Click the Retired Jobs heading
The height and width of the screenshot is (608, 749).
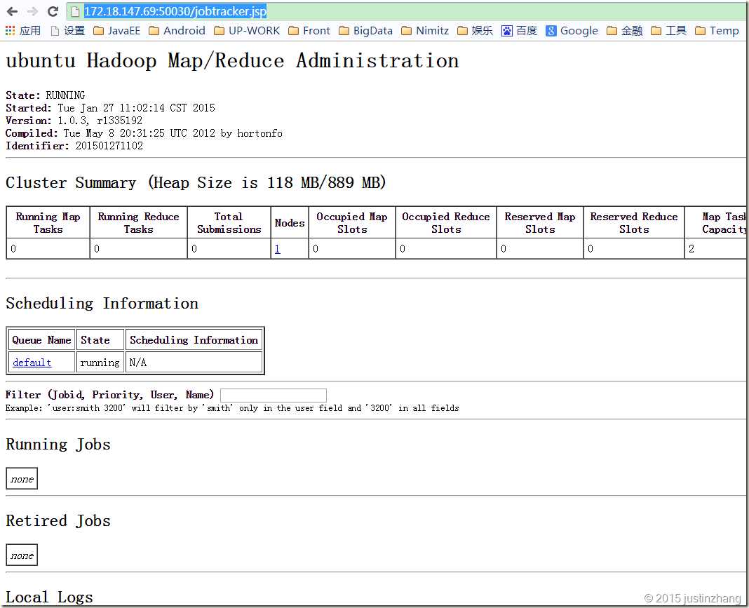(58, 520)
